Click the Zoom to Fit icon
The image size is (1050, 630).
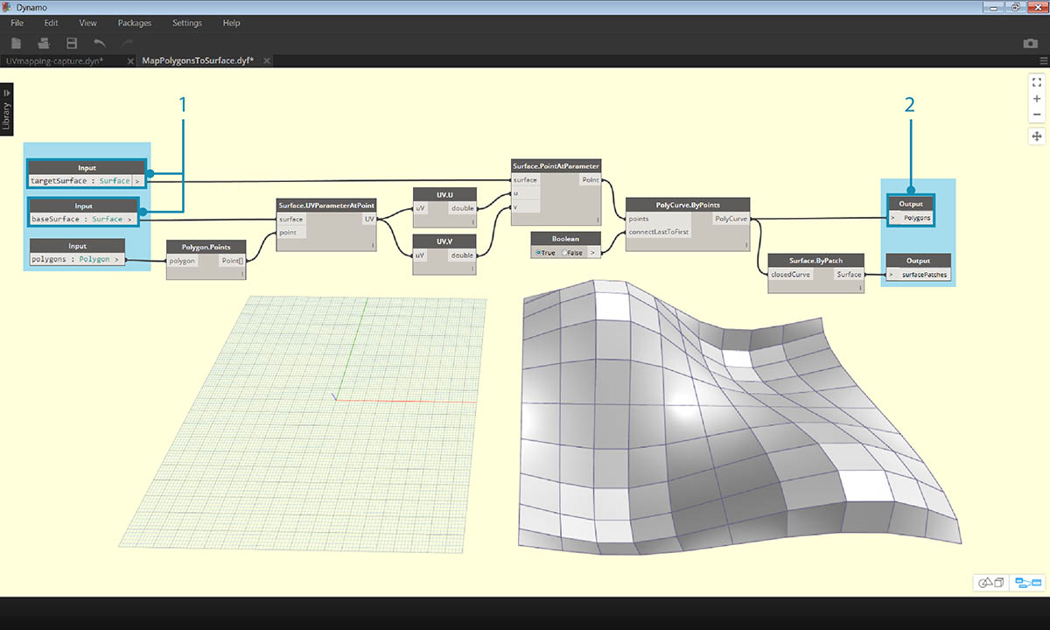1037,82
